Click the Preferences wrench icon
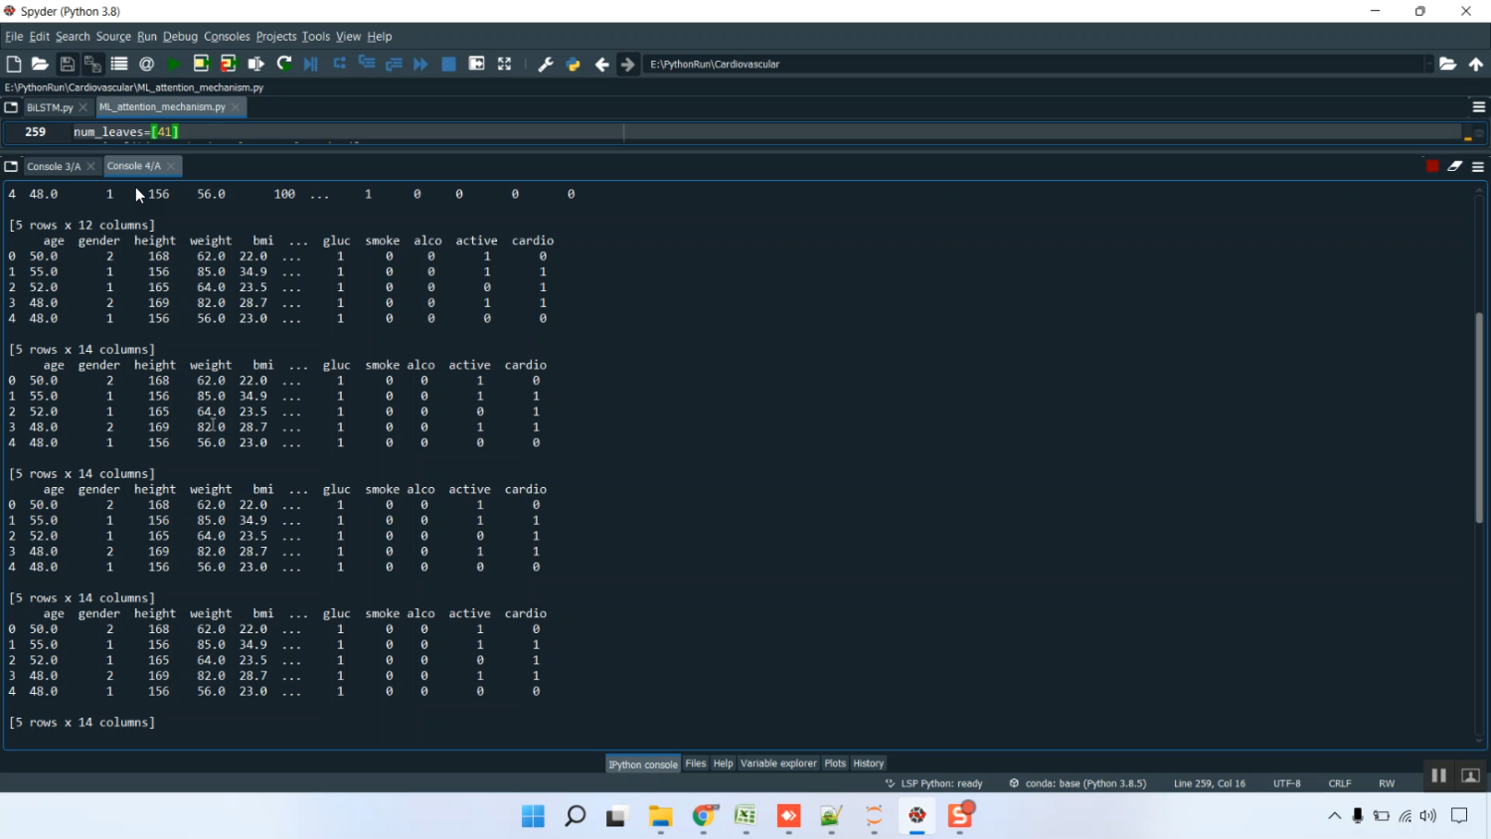Viewport: 1491px width, 839px height. 546,64
